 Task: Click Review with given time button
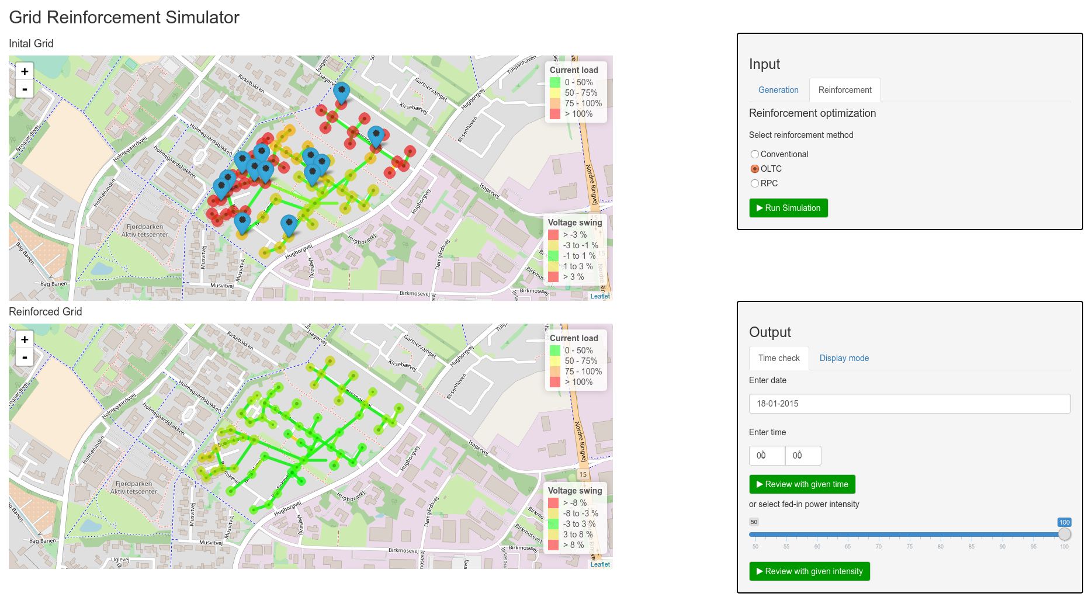coord(802,484)
